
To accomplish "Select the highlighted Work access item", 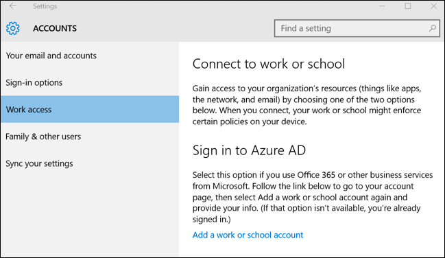I will point(90,109).
